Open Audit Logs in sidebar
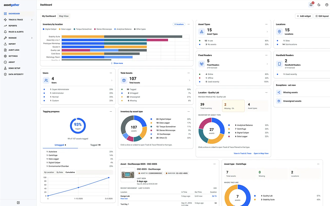Image resolution: width=330 pixels, height=206 pixels. click(18, 50)
